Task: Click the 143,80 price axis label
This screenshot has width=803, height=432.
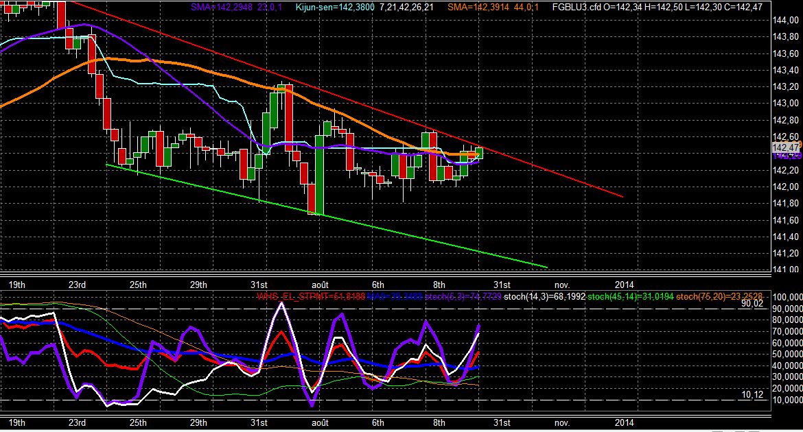Action: [786, 37]
